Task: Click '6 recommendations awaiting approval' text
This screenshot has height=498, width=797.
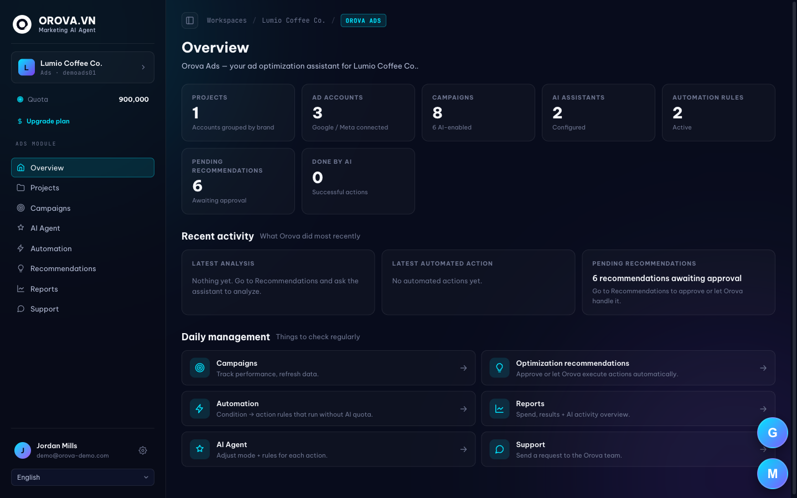Action: coord(667,278)
